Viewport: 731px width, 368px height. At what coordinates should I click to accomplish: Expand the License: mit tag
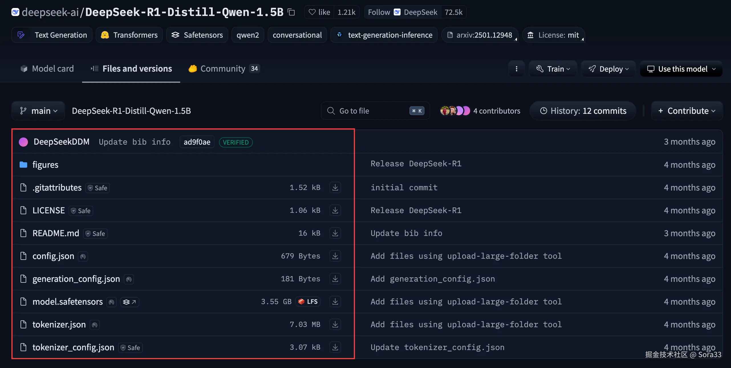554,35
